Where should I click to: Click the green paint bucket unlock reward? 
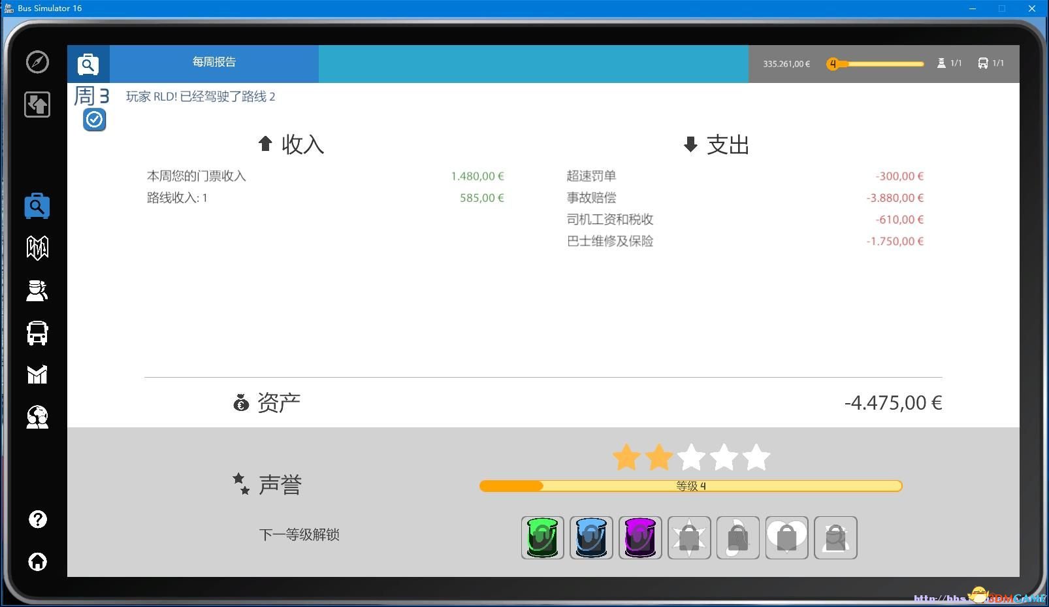(543, 538)
